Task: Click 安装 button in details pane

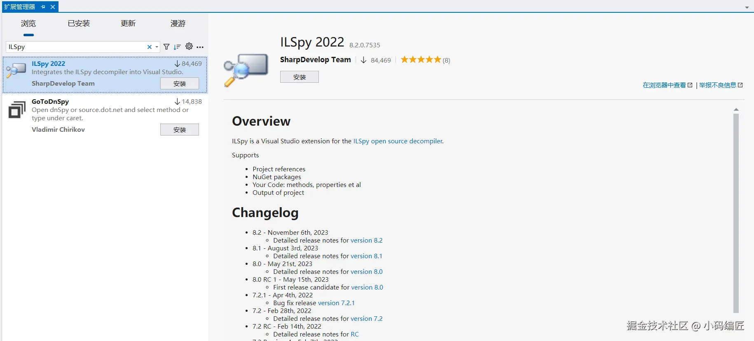Action: click(300, 77)
